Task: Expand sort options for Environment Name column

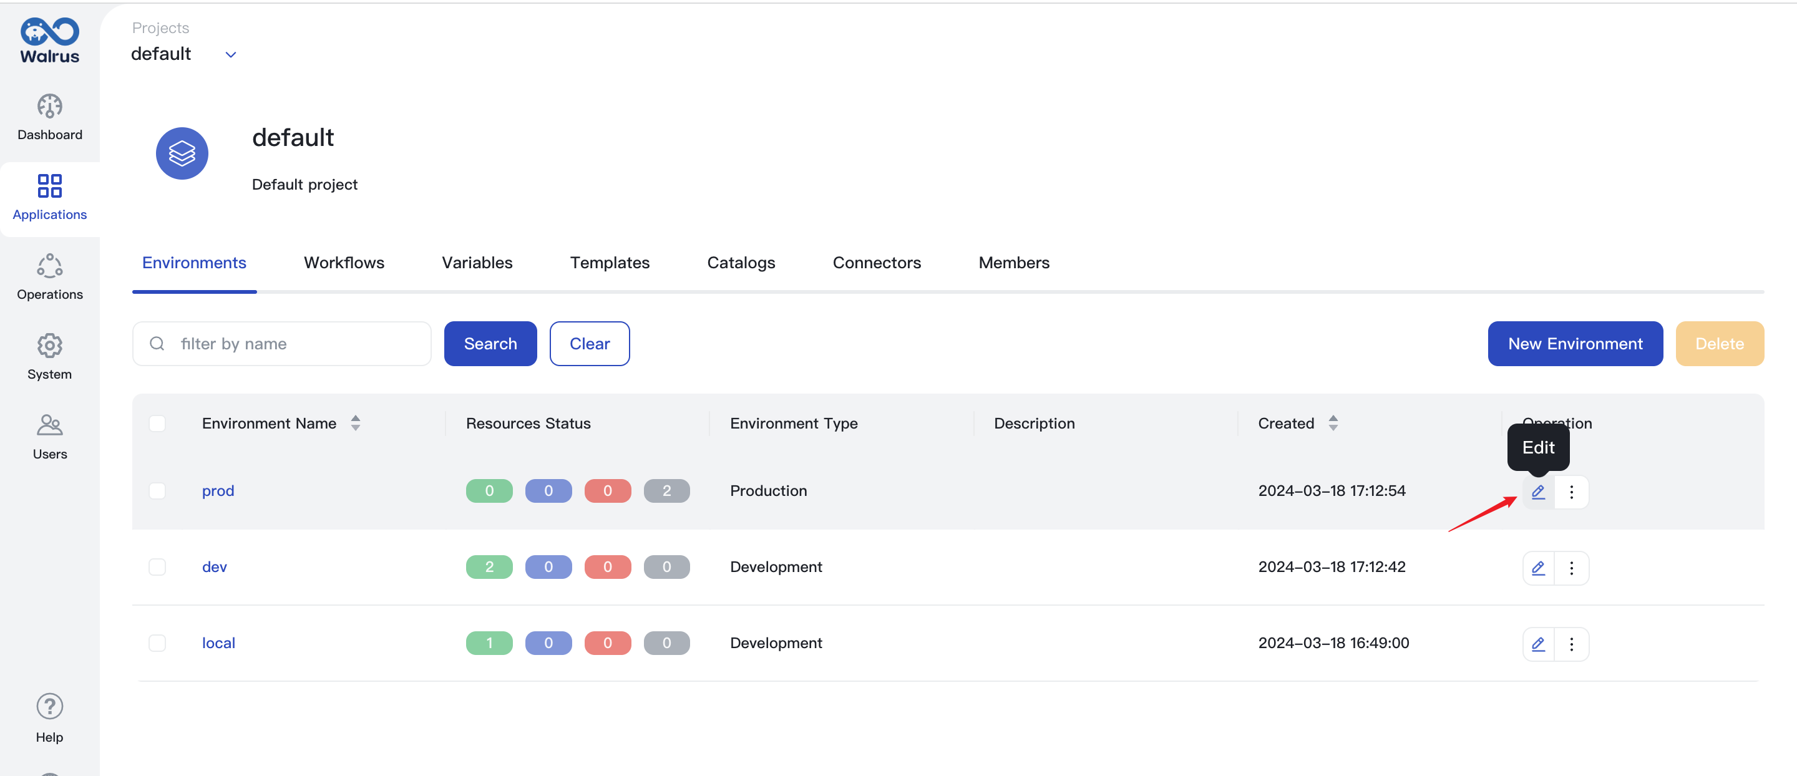Action: pyautogui.click(x=356, y=423)
